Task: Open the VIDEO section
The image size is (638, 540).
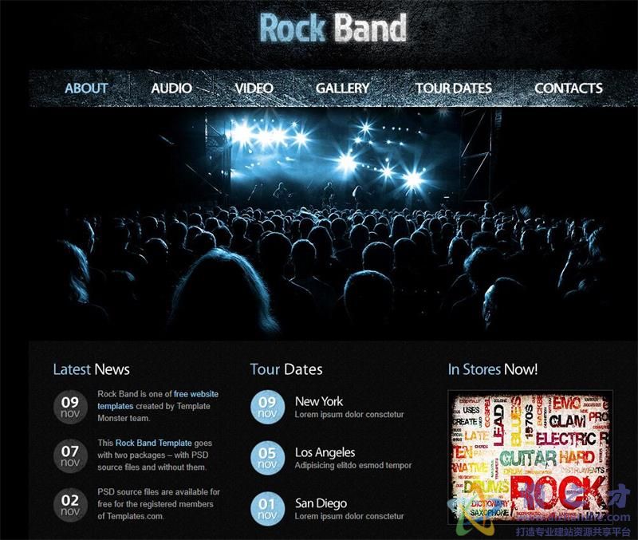Action: (x=254, y=88)
